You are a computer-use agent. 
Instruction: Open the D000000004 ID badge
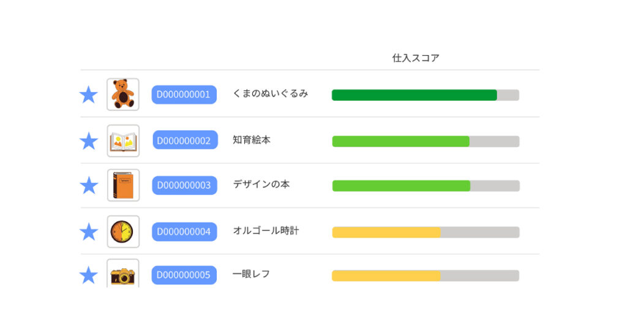click(x=184, y=232)
